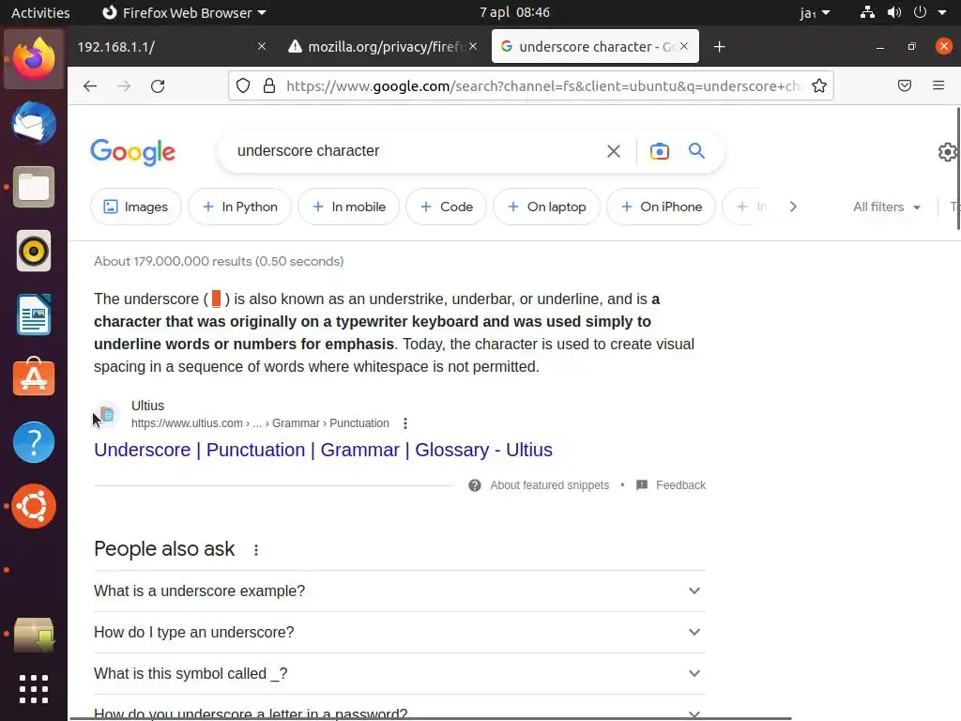Add 'On iPhone' filter chip

tap(662, 207)
